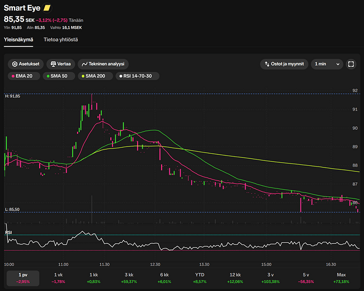The height and width of the screenshot is (291, 364).
Task: Click the Vaihto 16,1 MSEK value
Action: (66, 27)
